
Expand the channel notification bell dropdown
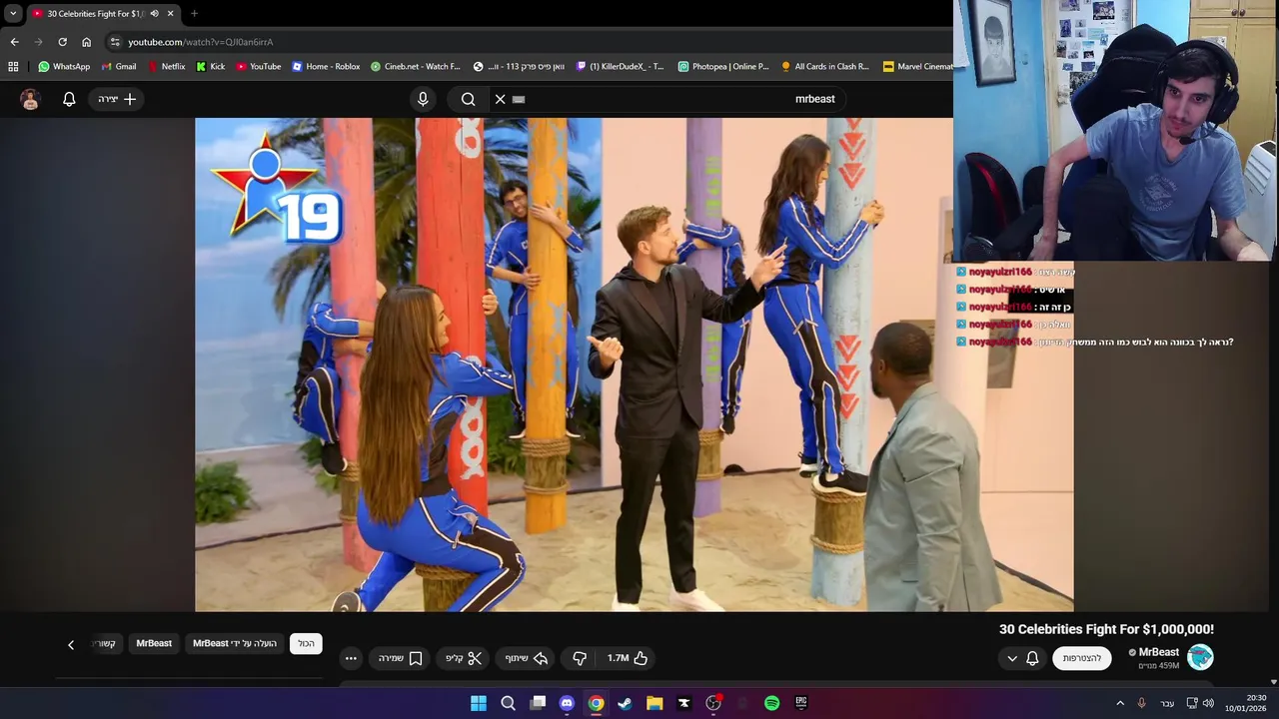[1022, 658]
